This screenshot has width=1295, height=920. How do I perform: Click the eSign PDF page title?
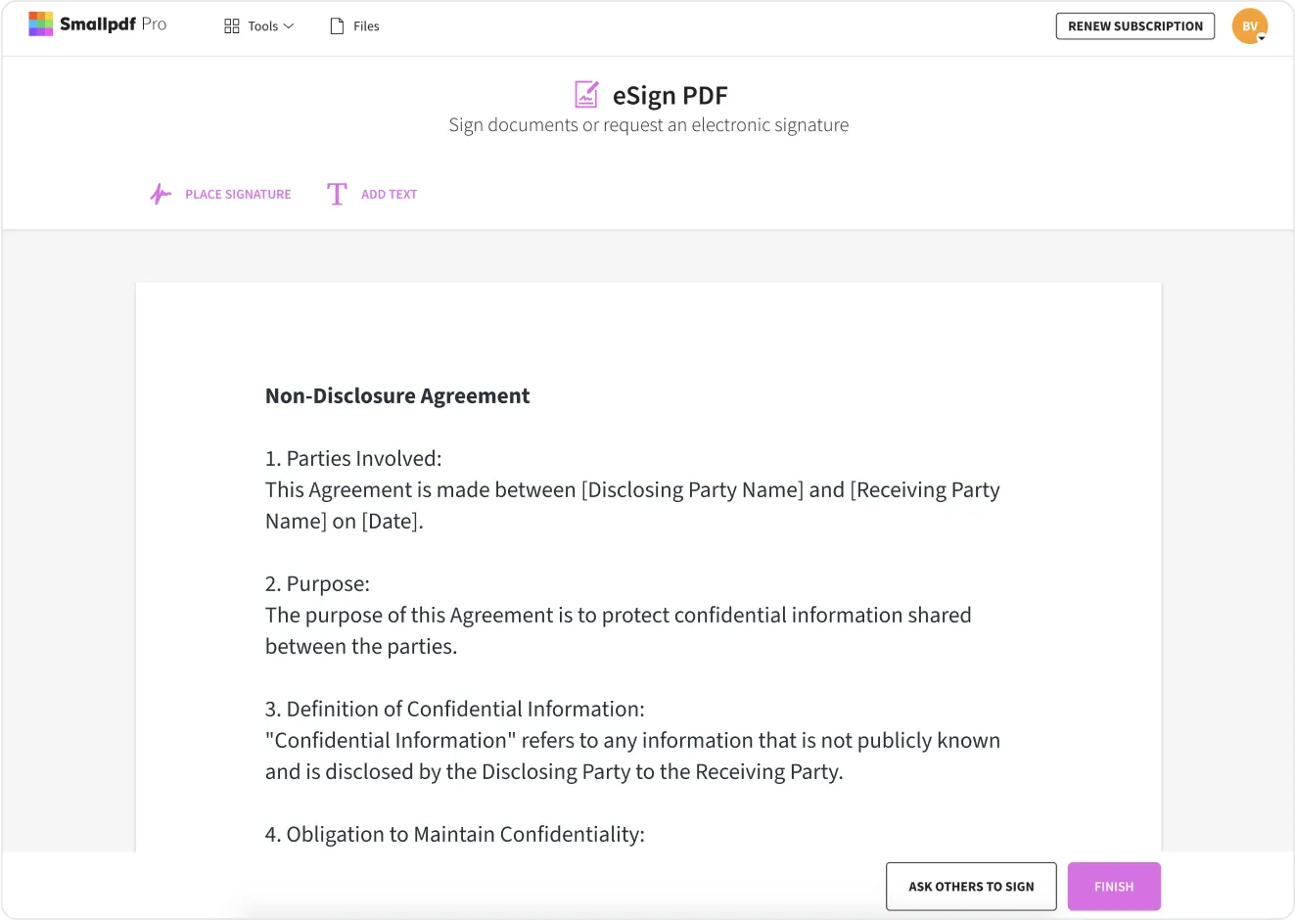pos(670,96)
